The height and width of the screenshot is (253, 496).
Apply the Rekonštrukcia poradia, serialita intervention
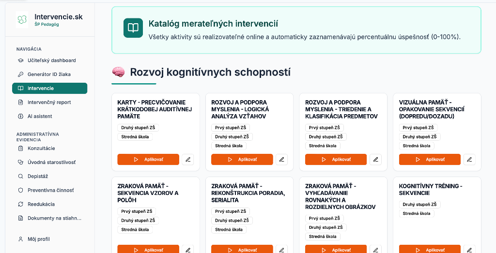(x=242, y=250)
